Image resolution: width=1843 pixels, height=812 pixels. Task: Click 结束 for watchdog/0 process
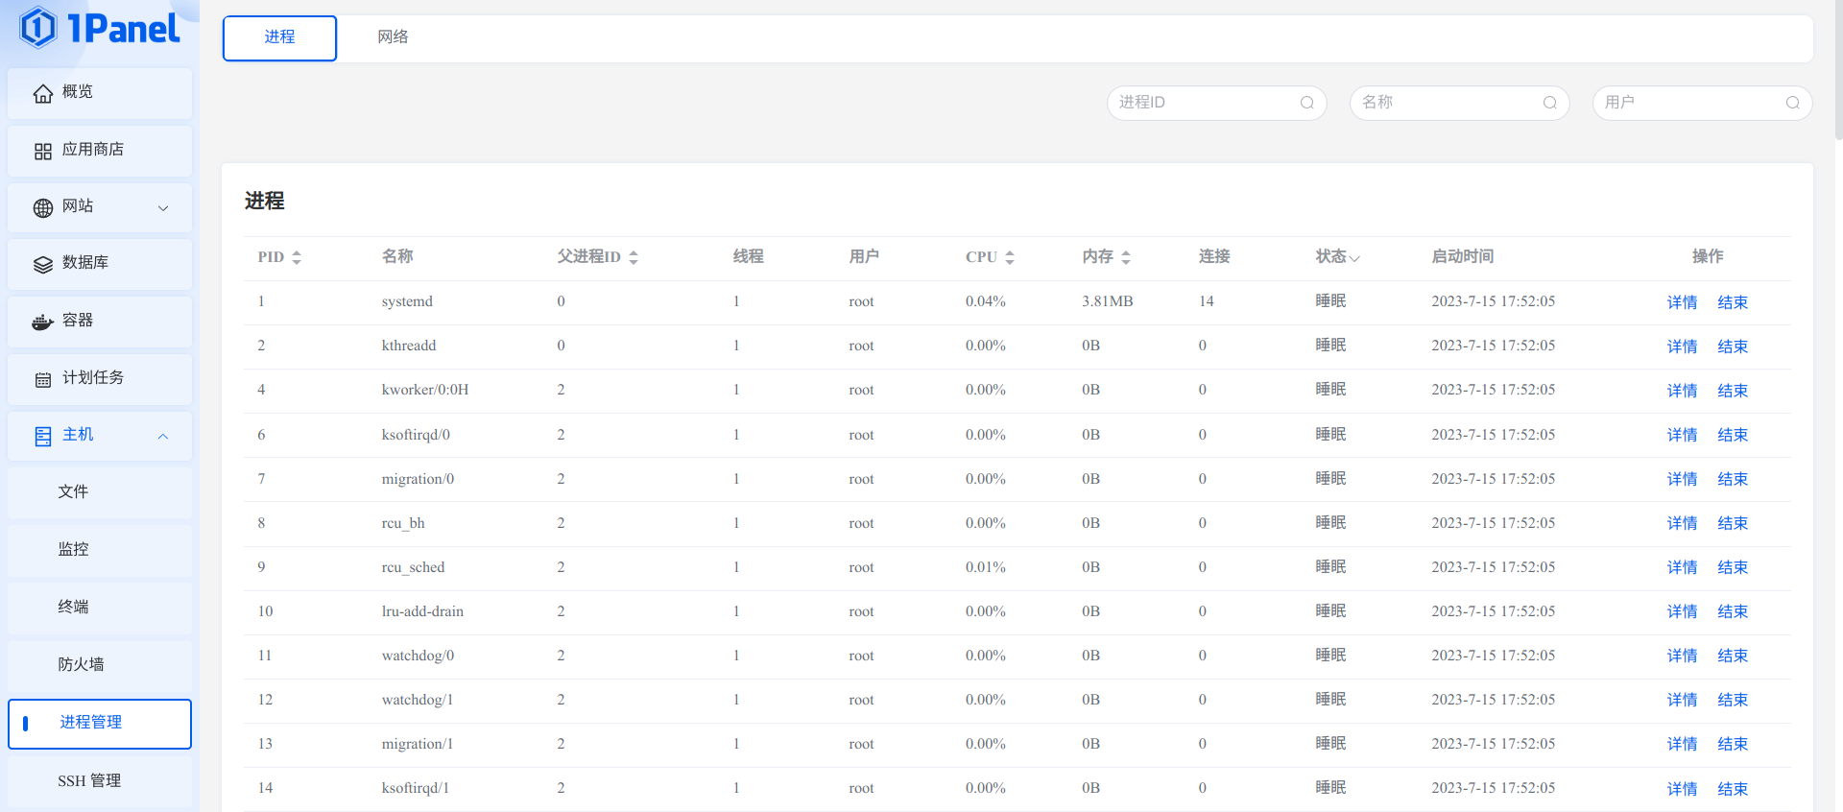point(1733,656)
